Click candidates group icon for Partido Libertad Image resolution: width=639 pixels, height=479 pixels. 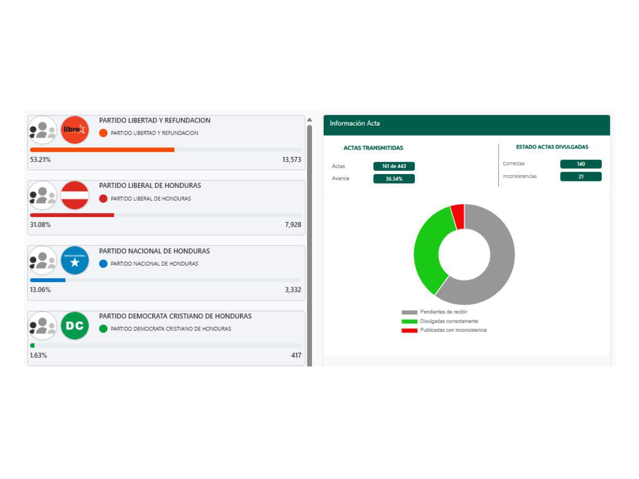pos(43,130)
